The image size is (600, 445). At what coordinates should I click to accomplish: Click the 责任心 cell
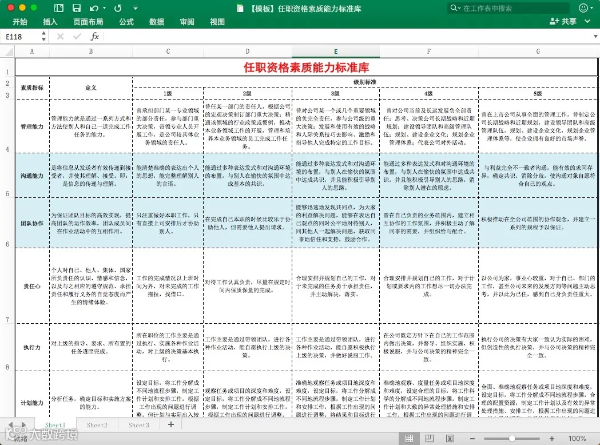pyautogui.click(x=32, y=286)
